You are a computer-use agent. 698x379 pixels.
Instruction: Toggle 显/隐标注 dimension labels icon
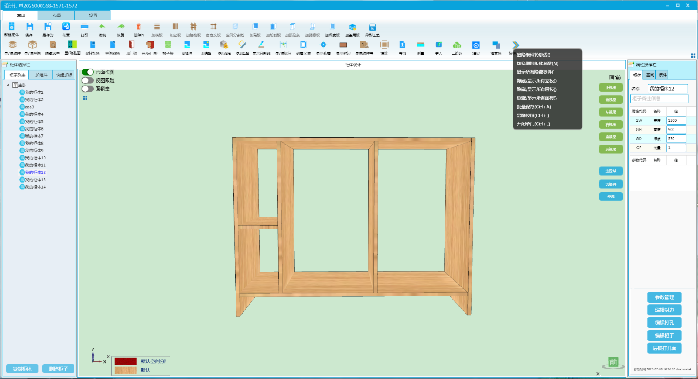tap(283, 45)
